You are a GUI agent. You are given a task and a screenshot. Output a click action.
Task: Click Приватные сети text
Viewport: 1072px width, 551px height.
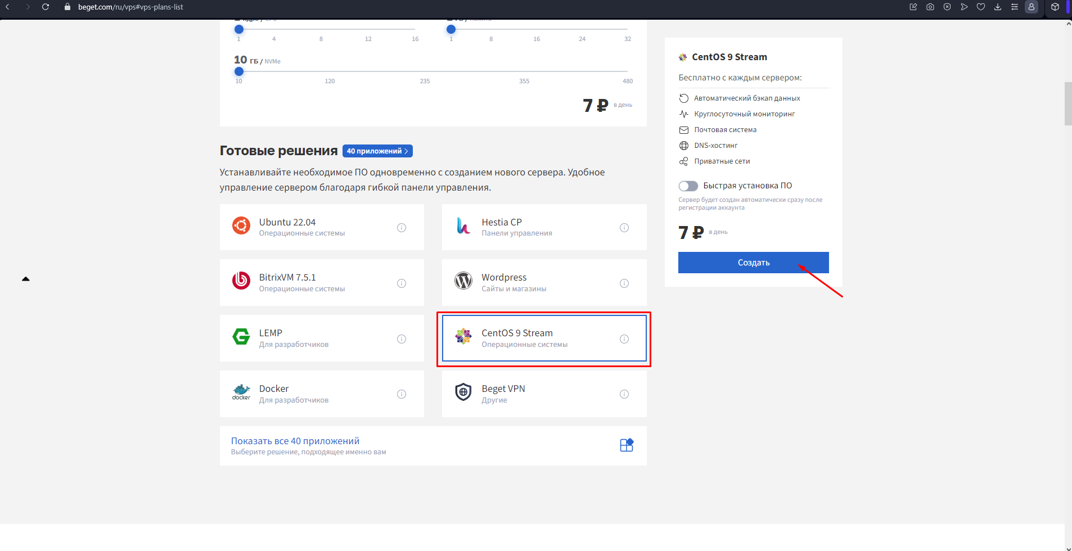coord(722,161)
